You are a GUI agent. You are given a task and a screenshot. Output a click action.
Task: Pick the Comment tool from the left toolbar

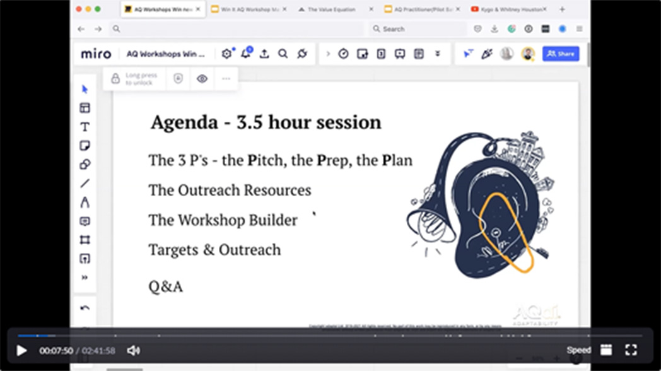click(85, 220)
